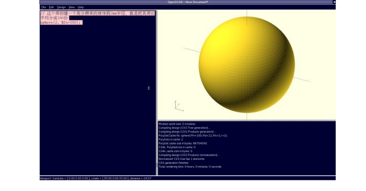Click the Viewport translate/rotate status bar text
This screenshot has height=191, width=366.
pyautogui.click(x=95, y=178)
